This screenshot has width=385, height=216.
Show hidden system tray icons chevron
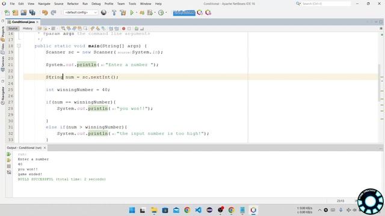point(319,210)
